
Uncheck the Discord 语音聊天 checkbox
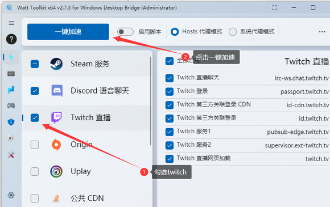click(x=35, y=91)
